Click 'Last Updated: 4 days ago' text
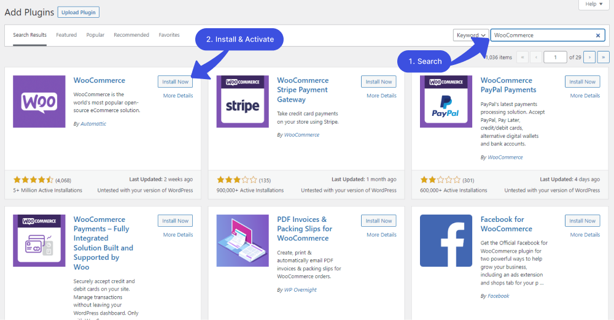Image resolution: width=614 pixels, height=320 pixels. (x=570, y=179)
